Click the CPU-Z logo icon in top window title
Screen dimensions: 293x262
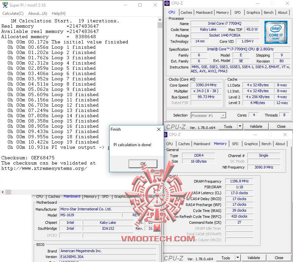tap(167, 3)
